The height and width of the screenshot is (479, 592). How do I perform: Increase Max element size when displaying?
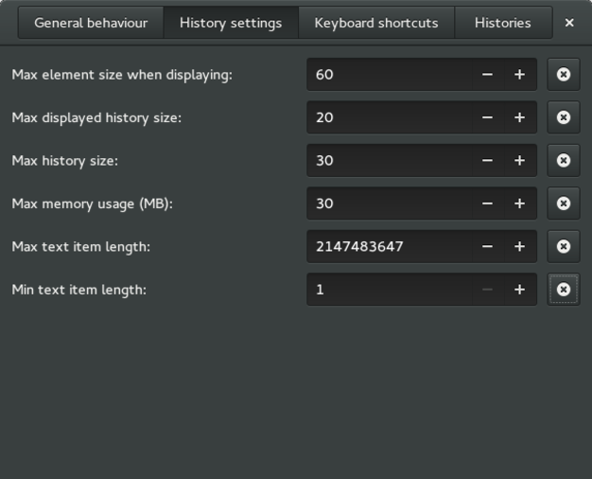tap(520, 75)
